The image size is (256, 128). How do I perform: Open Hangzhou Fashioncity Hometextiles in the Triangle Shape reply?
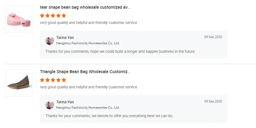point(88,108)
